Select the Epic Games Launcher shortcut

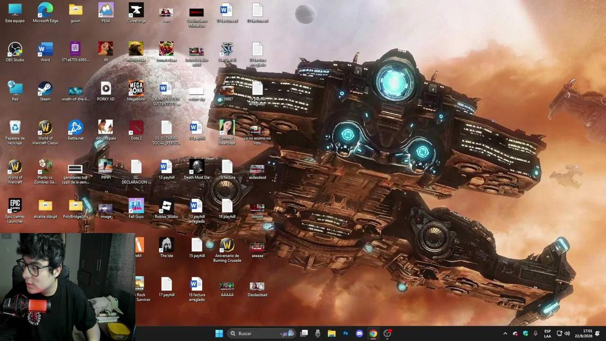point(15,211)
